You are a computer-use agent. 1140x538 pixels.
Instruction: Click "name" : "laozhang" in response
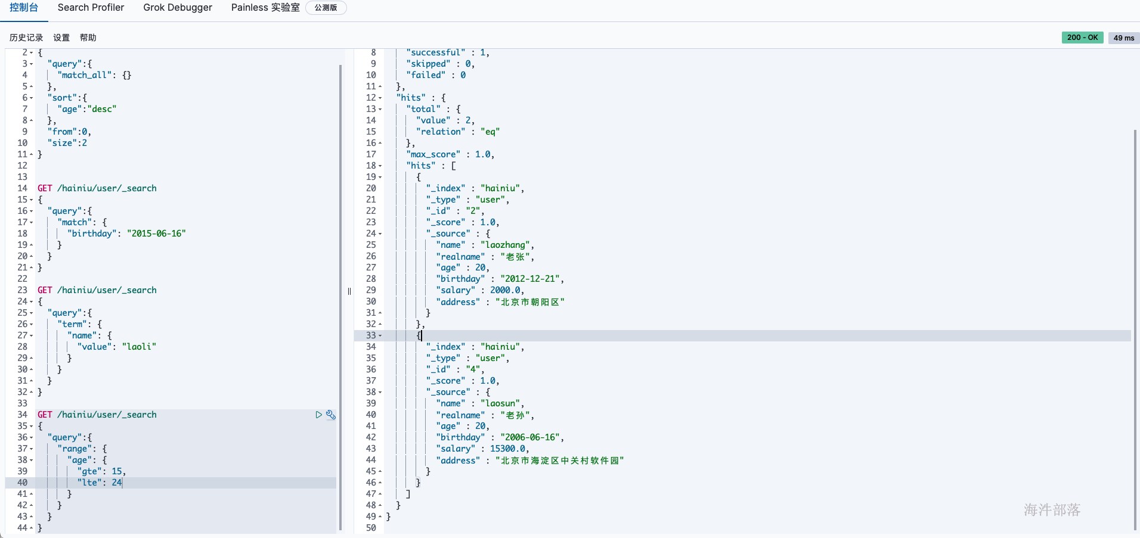click(485, 245)
